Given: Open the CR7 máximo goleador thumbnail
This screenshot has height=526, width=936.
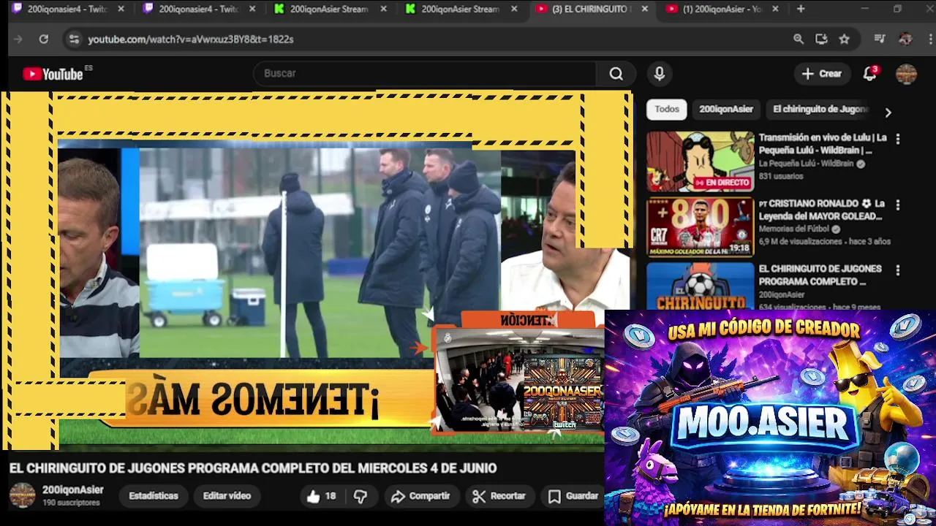Looking at the screenshot, I should 700,227.
